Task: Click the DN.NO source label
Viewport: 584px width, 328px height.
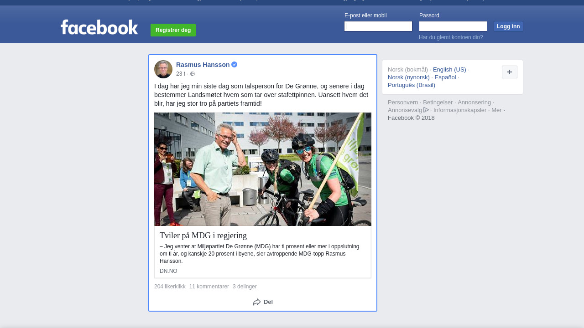Action: click(168, 271)
